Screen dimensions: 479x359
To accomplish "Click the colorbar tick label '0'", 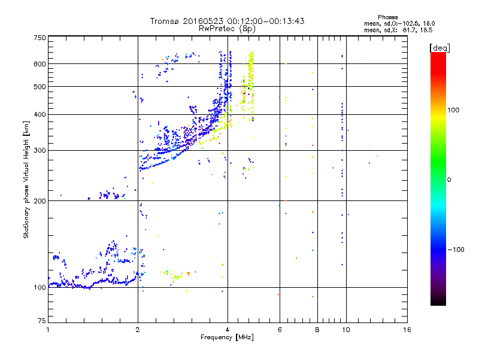I will click(449, 180).
